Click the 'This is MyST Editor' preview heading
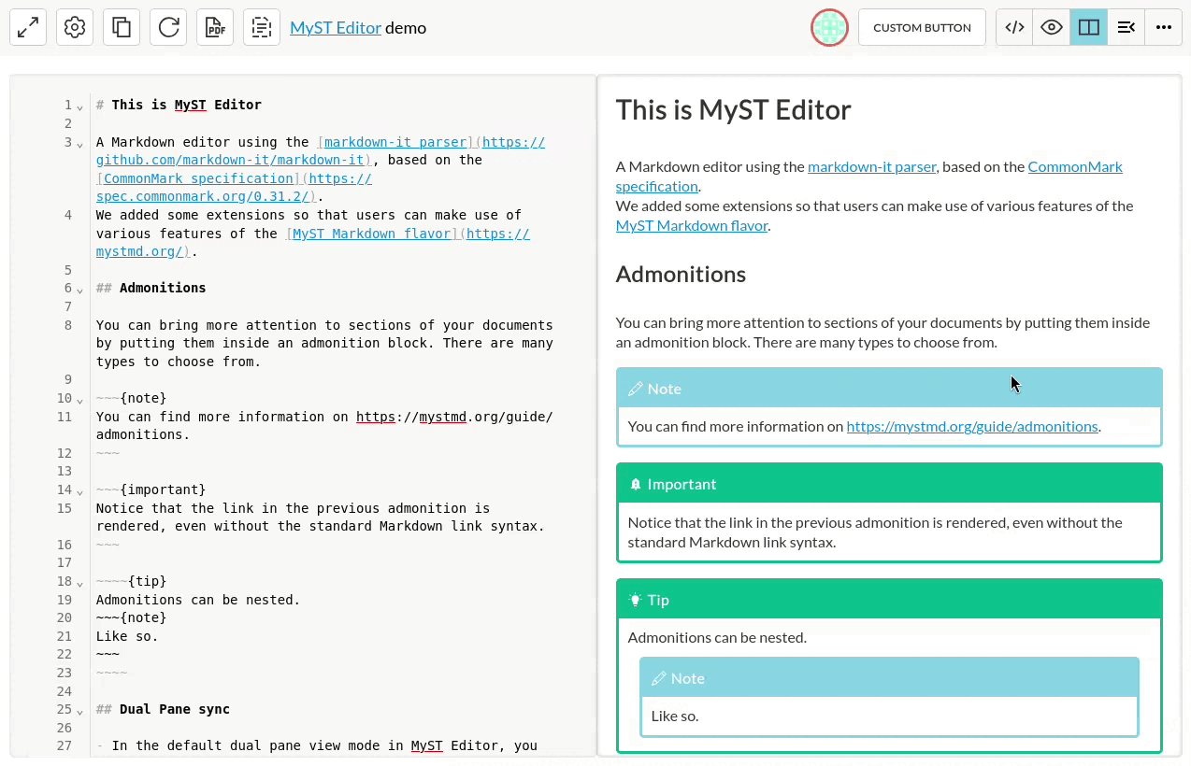The width and height of the screenshot is (1191, 766). pos(733,109)
